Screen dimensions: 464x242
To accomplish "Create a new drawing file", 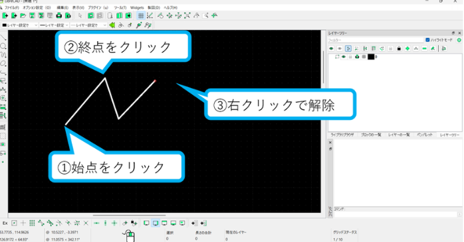I will point(5,16).
